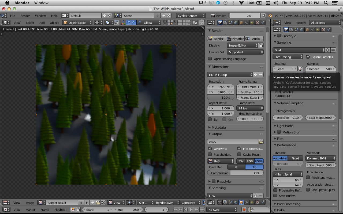Uncheck Square Samples checkbox
Image resolution: width=343 pixels, height=214 pixels.
pos(308,57)
